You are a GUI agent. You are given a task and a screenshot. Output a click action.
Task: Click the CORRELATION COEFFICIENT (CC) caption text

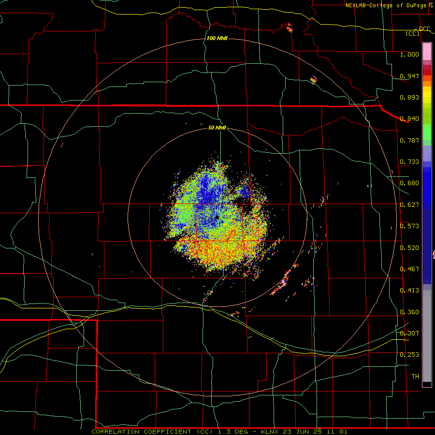[x=152, y=432]
